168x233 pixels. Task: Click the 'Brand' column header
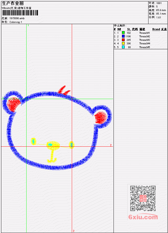(x=156, y=29)
